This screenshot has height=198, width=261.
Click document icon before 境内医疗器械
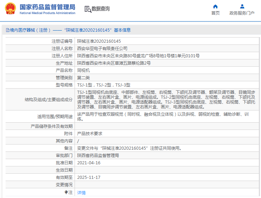pyautogui.click(x=7, y=30)
